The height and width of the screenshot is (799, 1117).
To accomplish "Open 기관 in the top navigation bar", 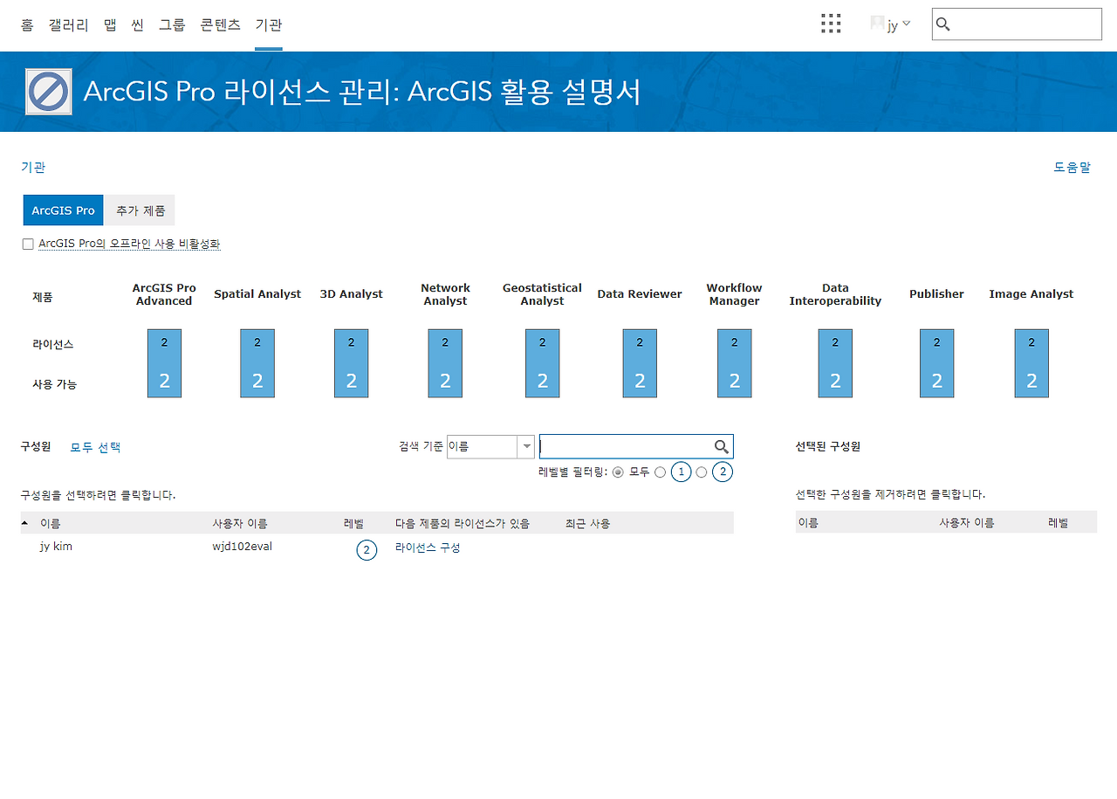I will pyautogui.click(x=269, y=25).
